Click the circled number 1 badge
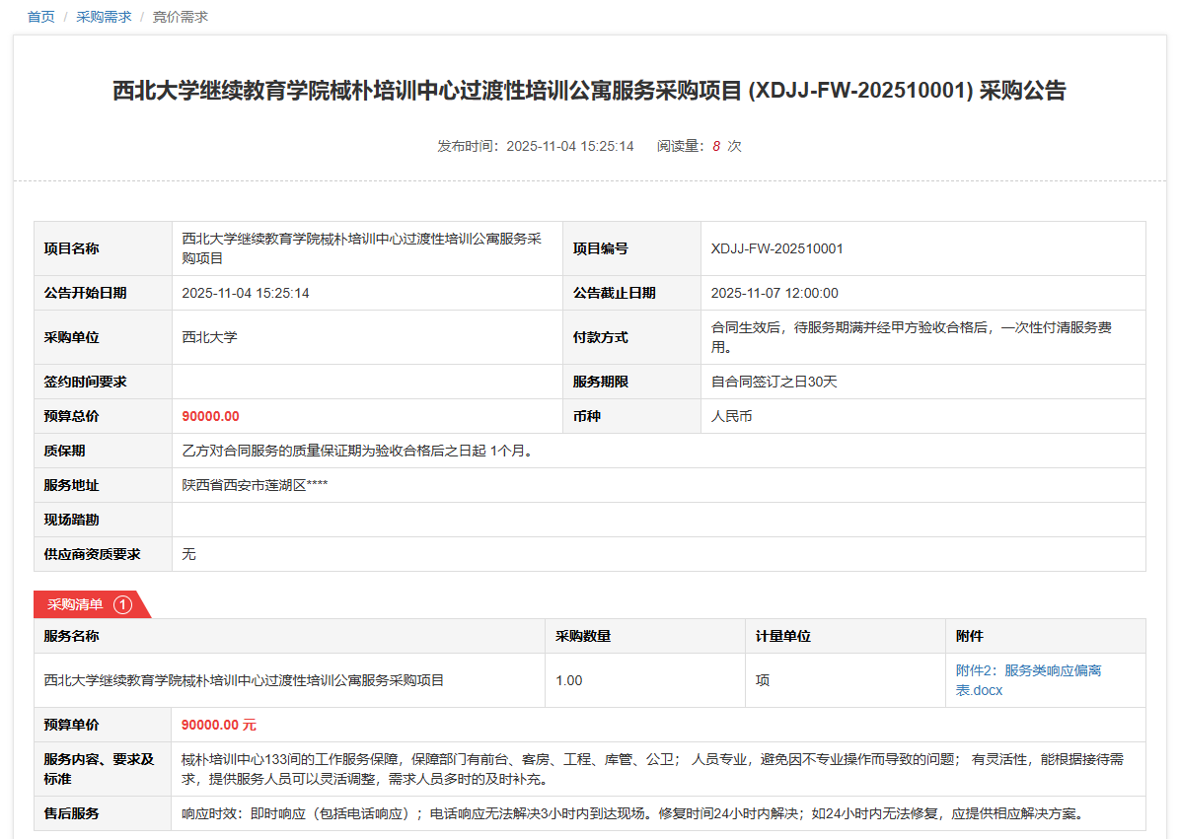This screenshot has height=839, width=1180. point(122,604)
